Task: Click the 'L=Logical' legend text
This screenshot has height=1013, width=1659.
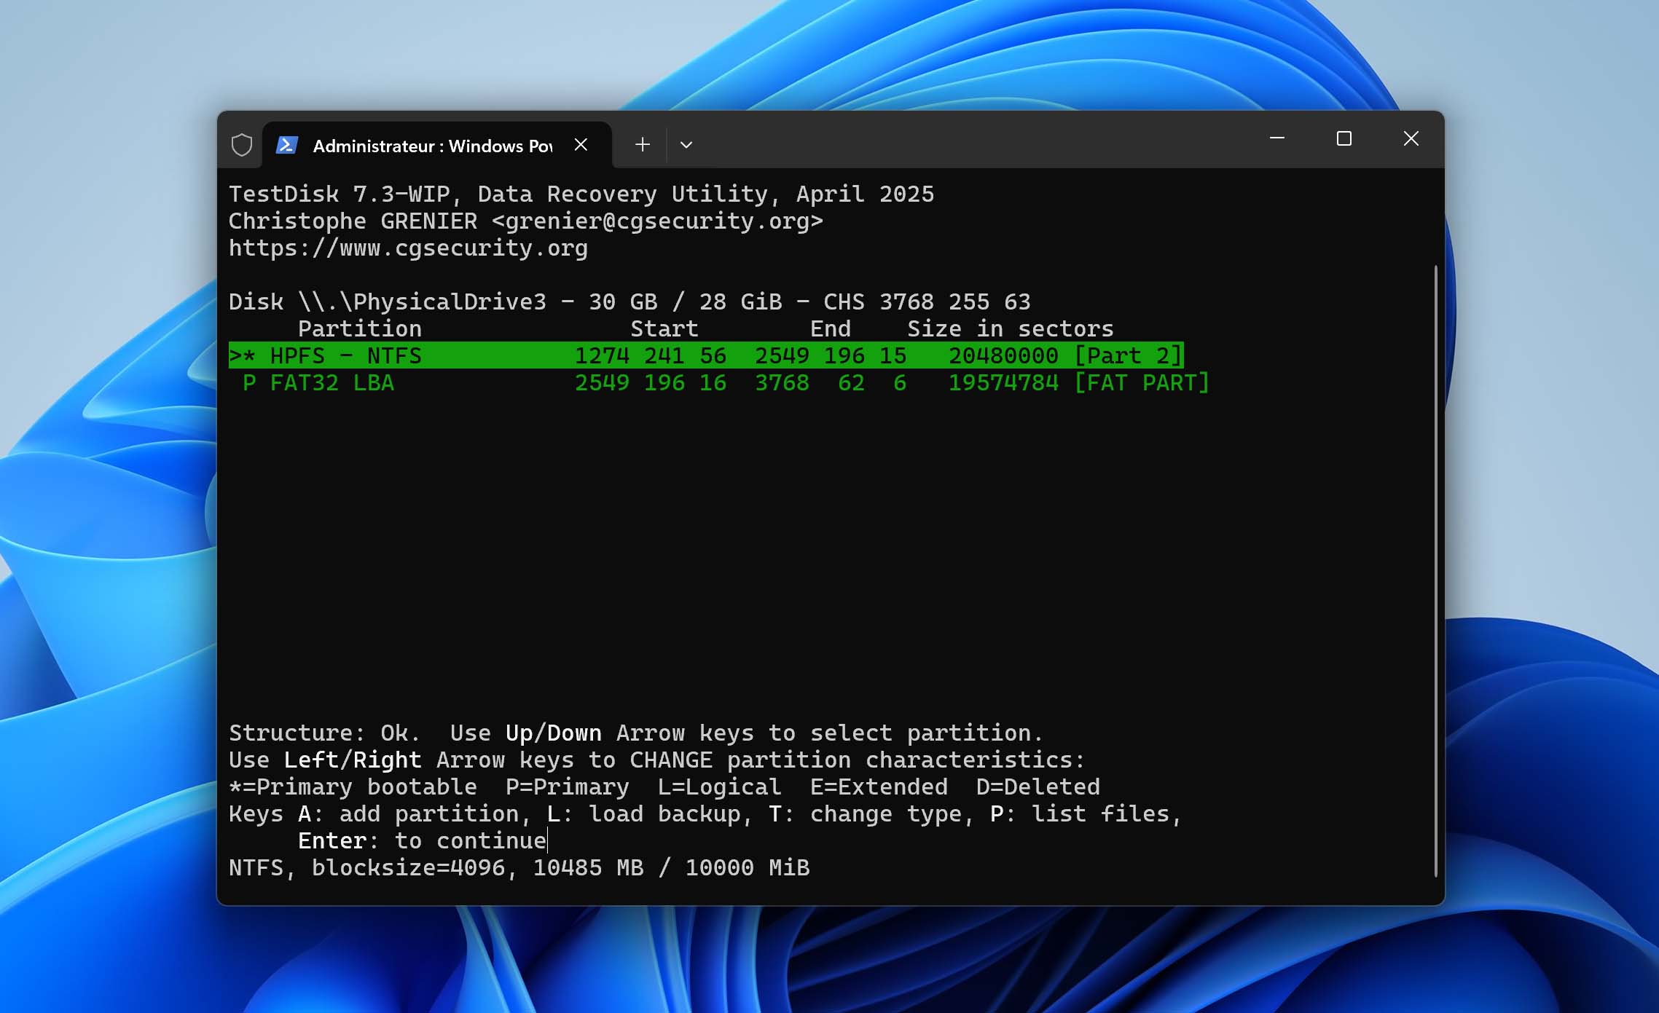Action: [720, 787]
